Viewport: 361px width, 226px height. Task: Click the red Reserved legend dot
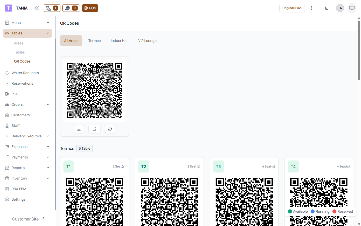tap(334, 211)
